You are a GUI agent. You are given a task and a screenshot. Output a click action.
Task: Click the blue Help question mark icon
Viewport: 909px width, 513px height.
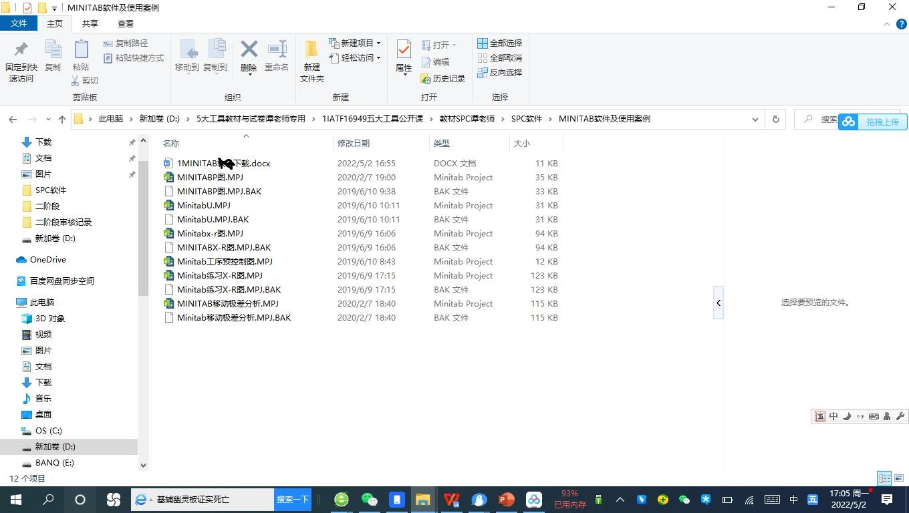tap(900, 24)
